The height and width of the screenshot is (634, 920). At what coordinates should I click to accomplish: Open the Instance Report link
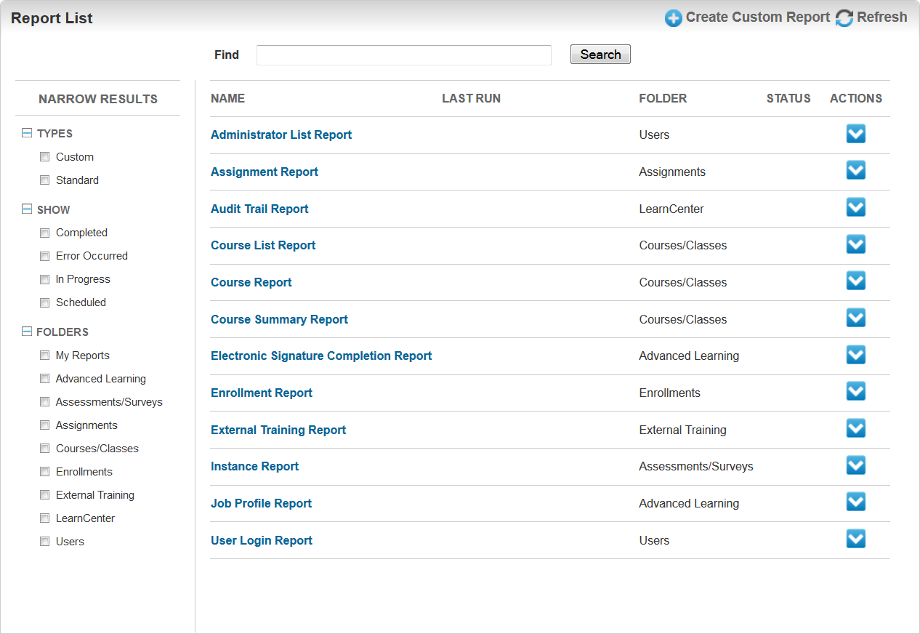click(254, 466)
